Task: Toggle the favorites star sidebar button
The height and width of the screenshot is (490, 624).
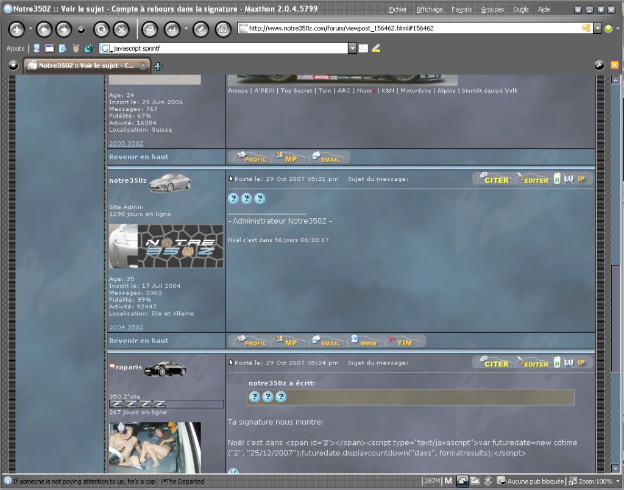Action: pyautogui.click(x=13, y=65)
